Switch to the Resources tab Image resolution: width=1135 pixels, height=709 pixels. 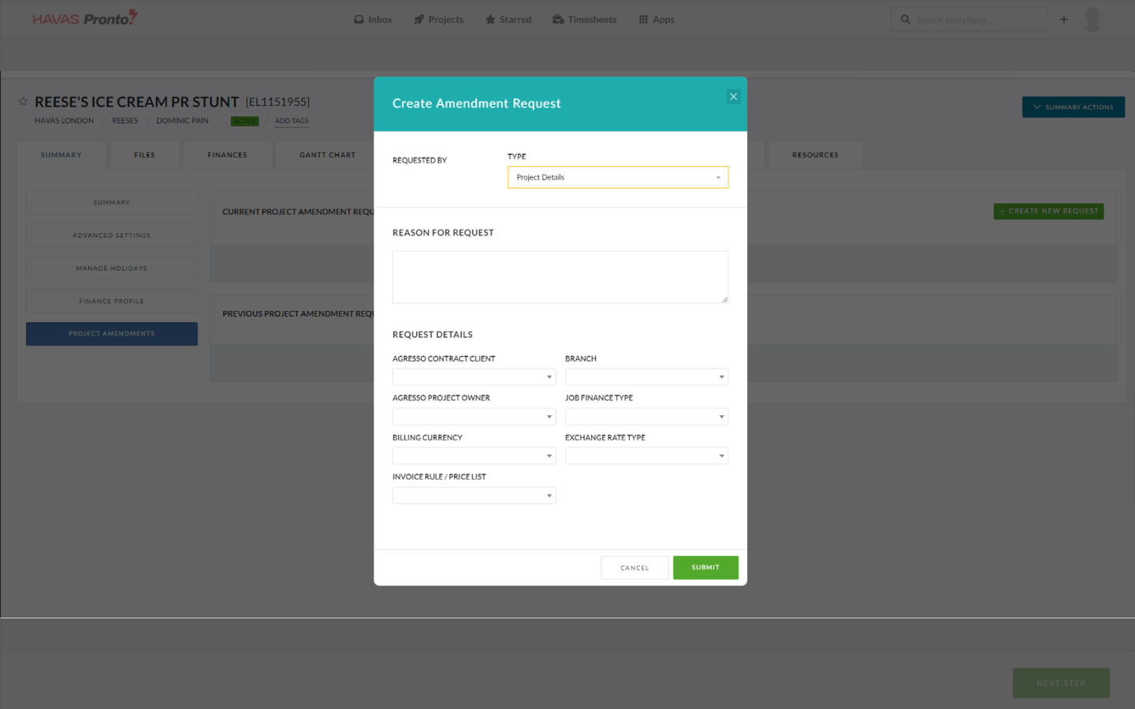tap(815, 155)
